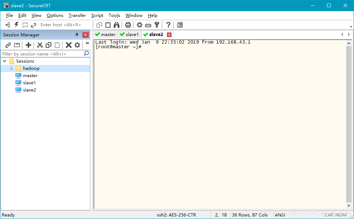The width and height of the screenshot is (354, 219).
Task: Switch to the slave1 tab
Action: click(130, 34)
